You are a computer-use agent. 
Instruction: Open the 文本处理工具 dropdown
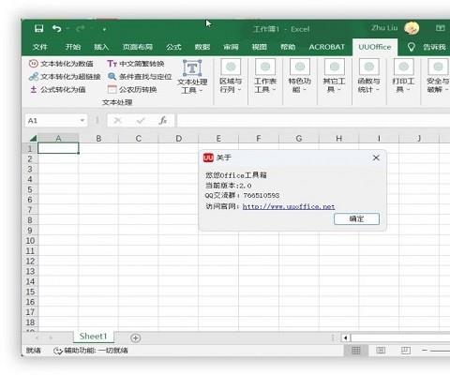(192, 77)
